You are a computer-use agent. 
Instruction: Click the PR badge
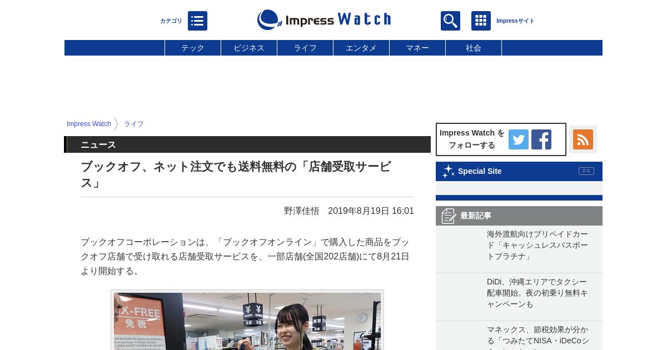[586, 171]
